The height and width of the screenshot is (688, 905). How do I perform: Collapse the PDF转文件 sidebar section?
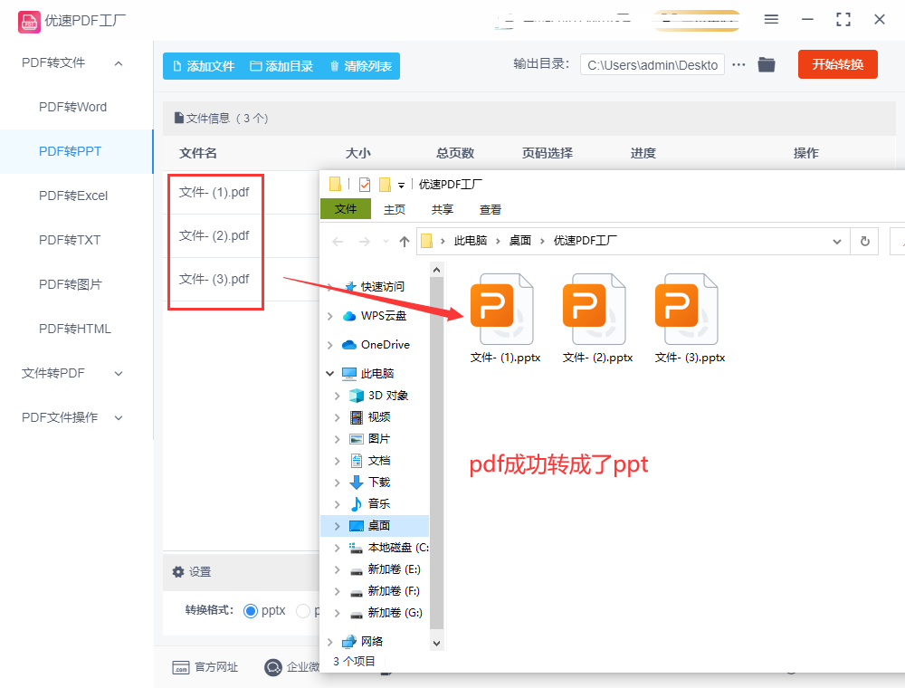[x=119, y=63]
